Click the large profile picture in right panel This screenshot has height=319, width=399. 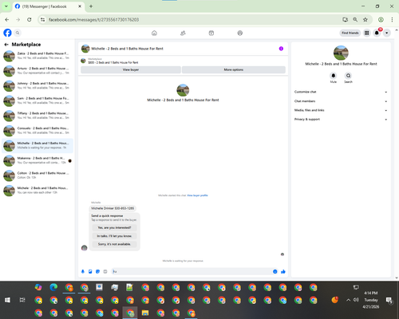(x=341, y=53)
